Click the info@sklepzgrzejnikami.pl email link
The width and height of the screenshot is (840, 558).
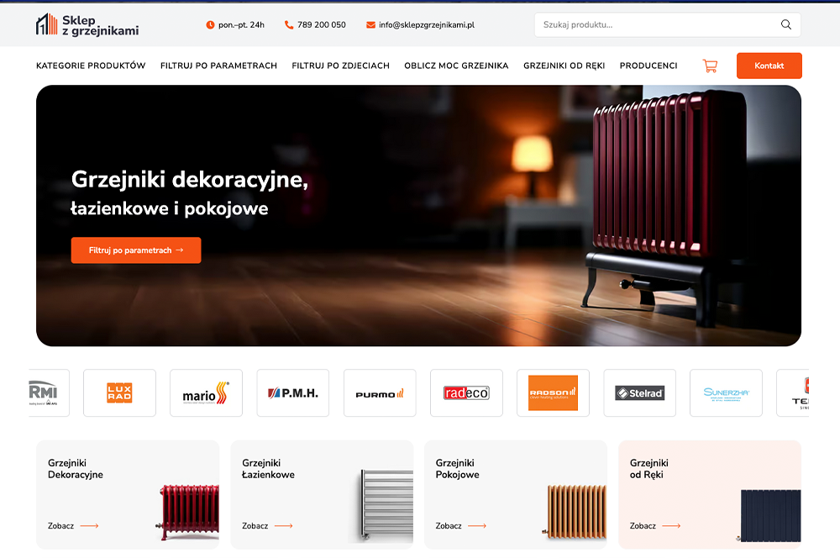[x=426, y=25]
